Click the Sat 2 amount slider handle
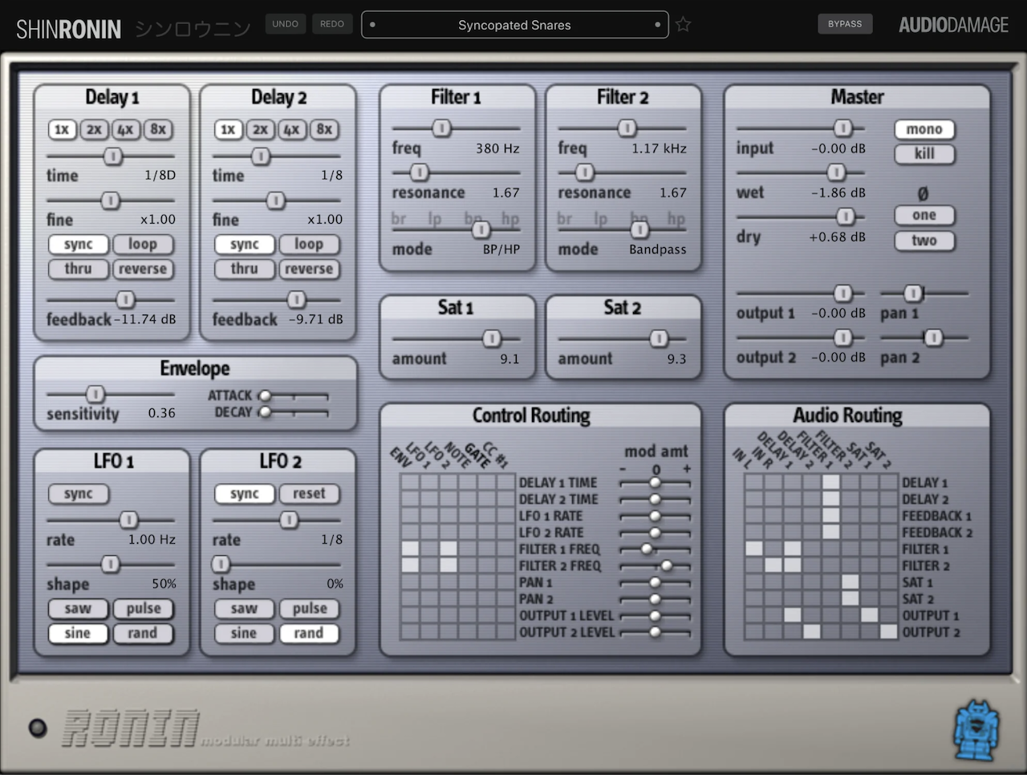The width and height of the screenshot is (1027, 775). coord(659,339)
